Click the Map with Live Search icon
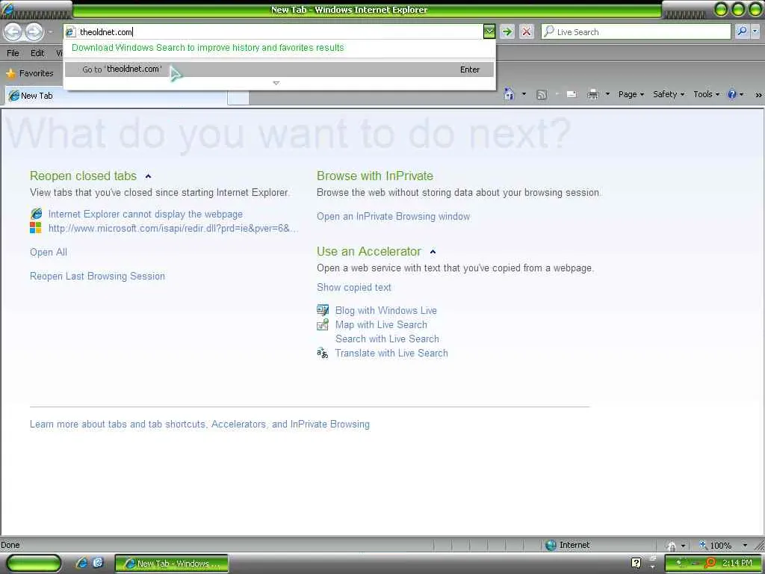Image resolution: width=765 pixels, height=574 pixels. coord(323,324)
